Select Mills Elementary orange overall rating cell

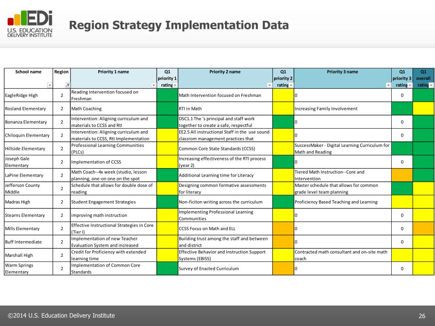(424, 228)
